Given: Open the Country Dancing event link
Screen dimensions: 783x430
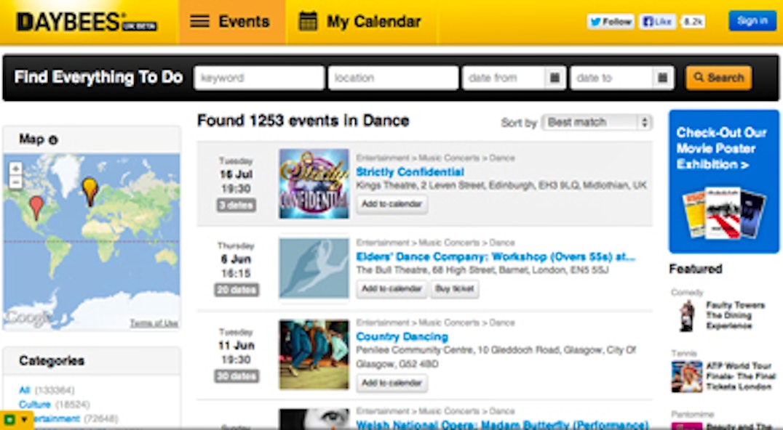Looking at the screenshot, I should tap(402, 337).
